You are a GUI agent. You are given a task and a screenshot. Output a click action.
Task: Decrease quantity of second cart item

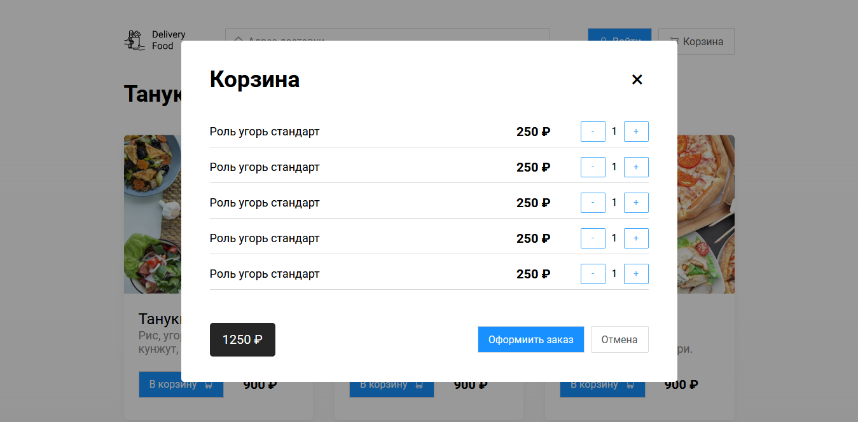coord(593,167)
